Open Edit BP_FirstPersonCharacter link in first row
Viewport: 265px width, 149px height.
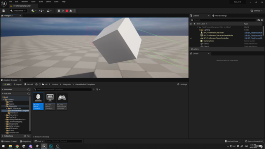(253, 33)
